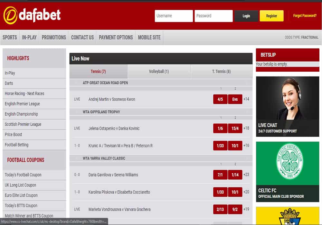
Task: Open the In-Play menu
Action: click(29, 37)
